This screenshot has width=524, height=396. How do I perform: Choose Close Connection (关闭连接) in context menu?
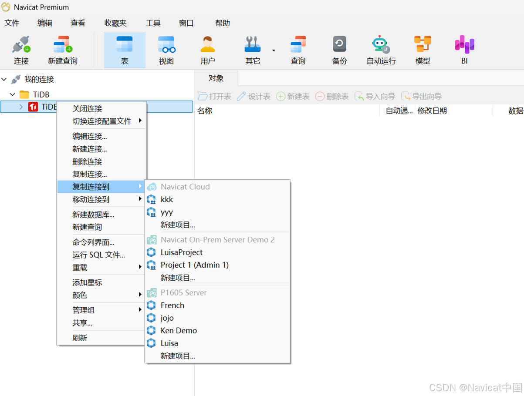102,108
